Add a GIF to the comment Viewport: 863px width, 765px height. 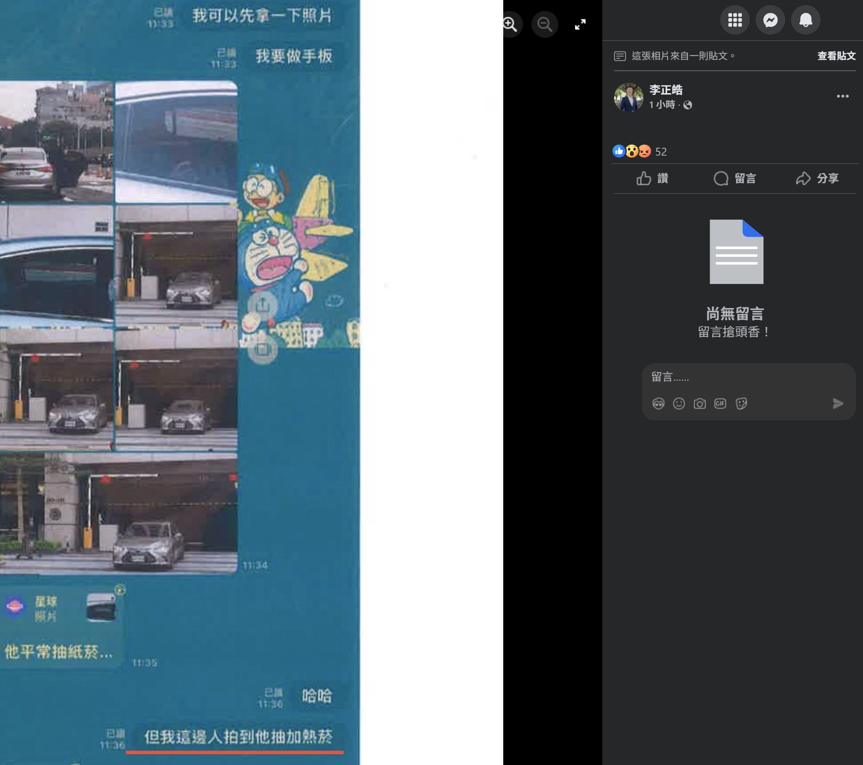tap(720, 404)
